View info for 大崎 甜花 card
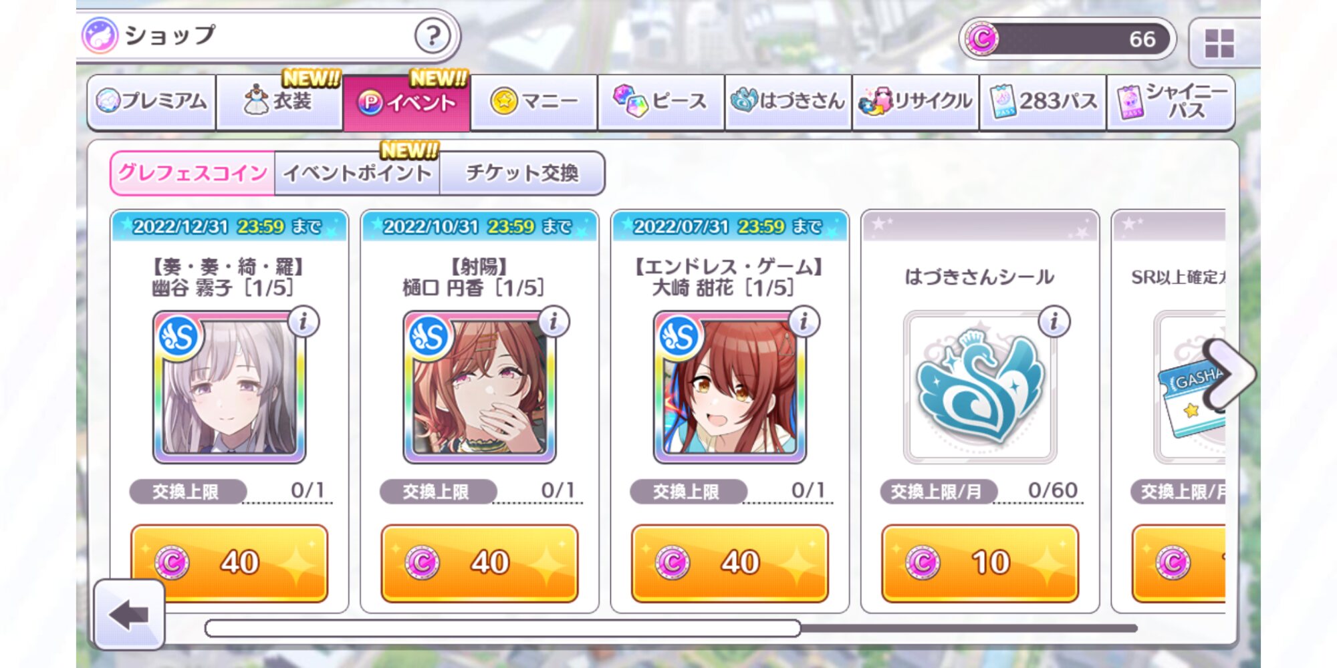1337x668 pixels. [x=804, y=322]
